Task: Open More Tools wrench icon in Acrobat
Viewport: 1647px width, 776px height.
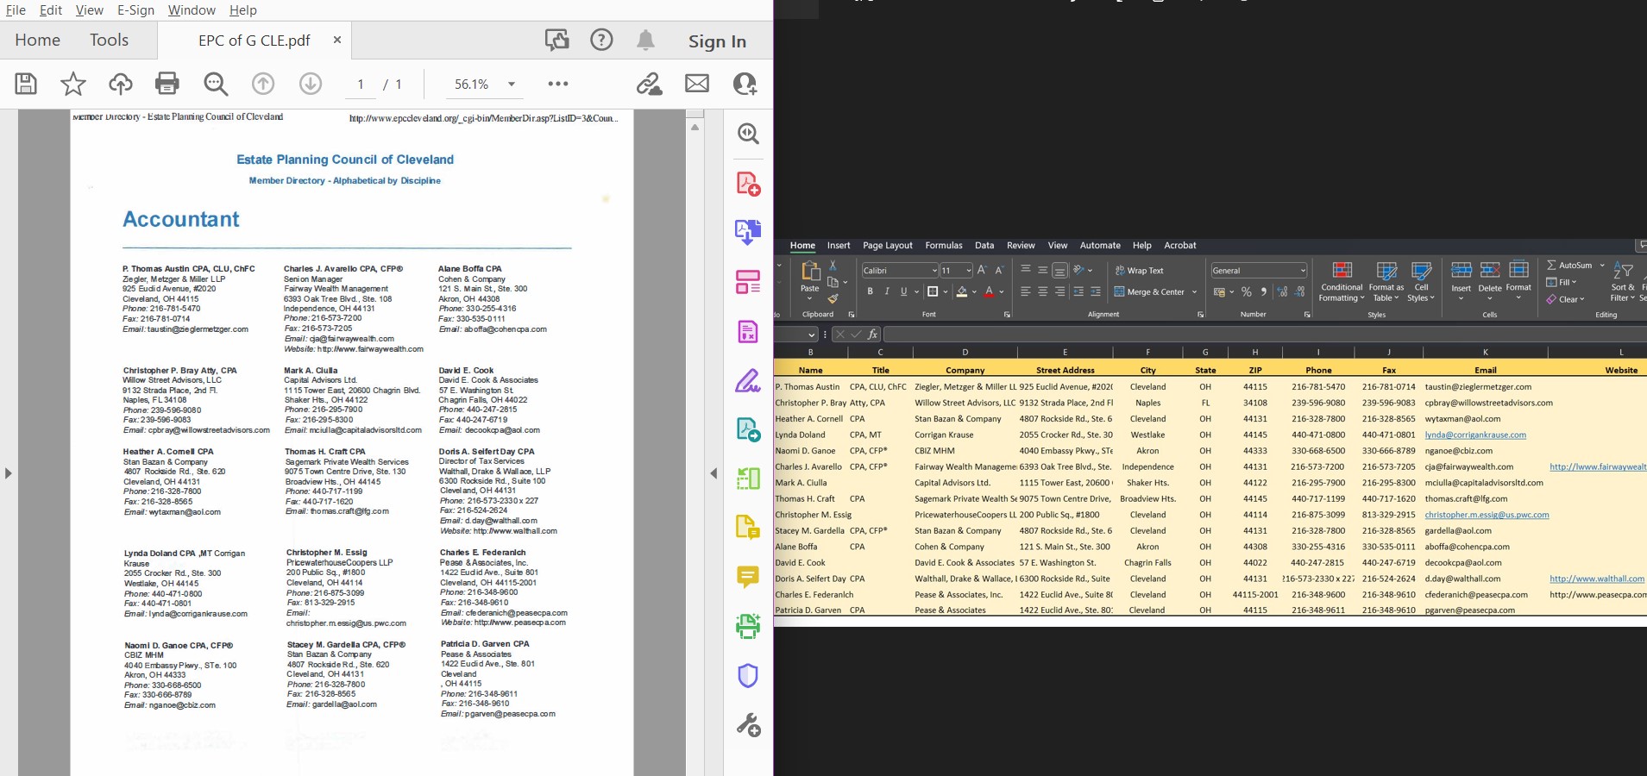Action: [x=748, y=724]
